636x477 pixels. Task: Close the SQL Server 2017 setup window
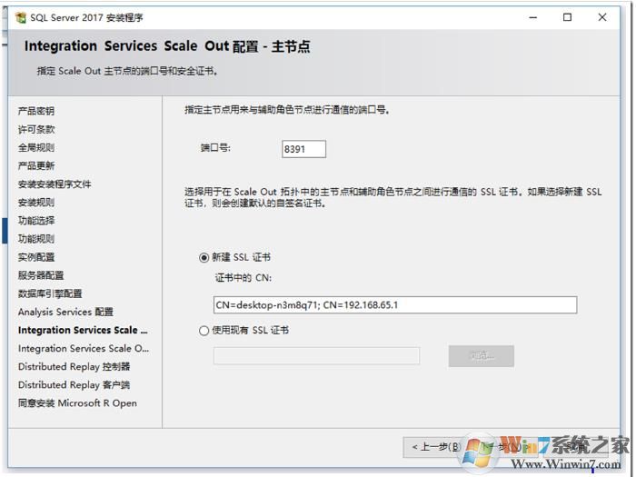(x=602, y=17)
